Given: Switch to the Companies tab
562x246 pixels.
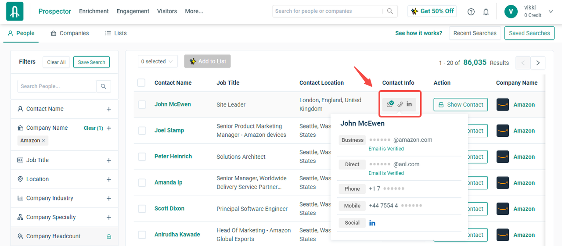Looking at the screenshot, I should pyautogui.click(x=69, y=33).
